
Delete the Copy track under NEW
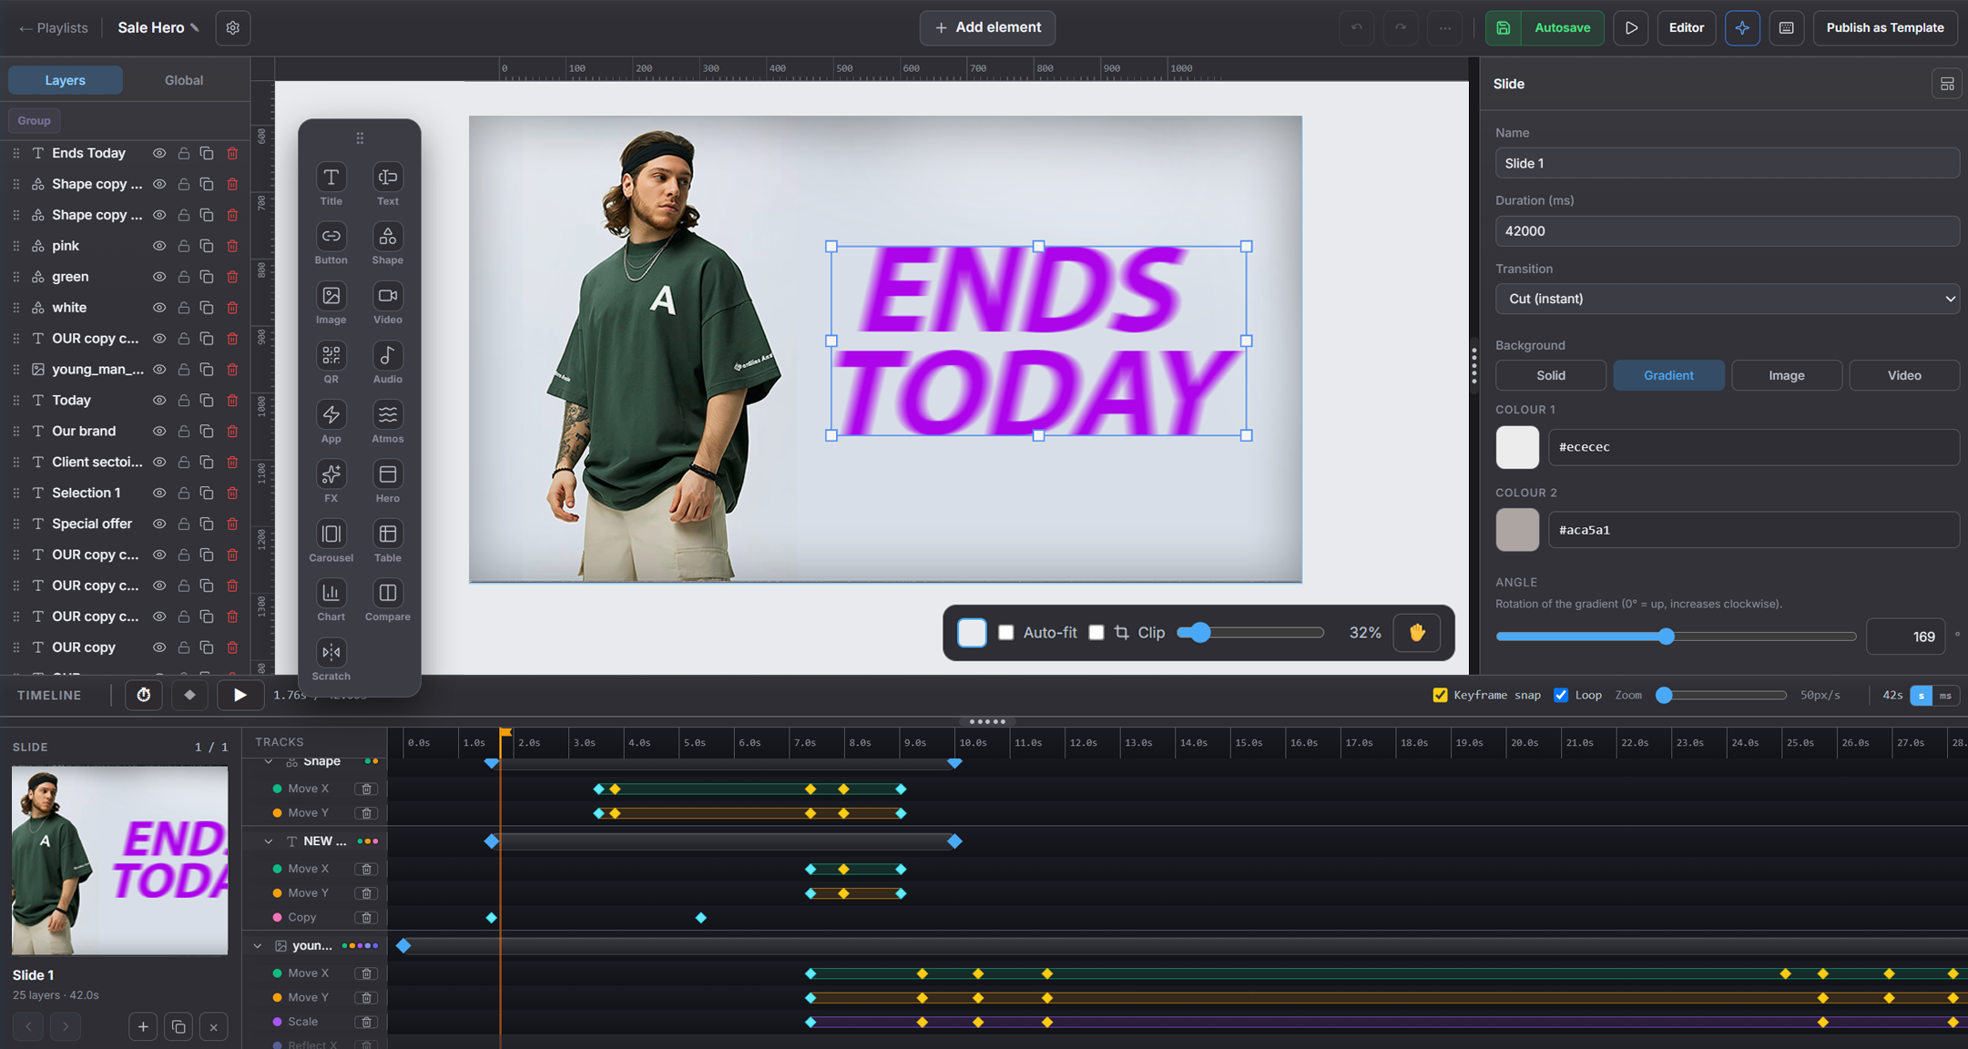click(x=366, y=918)
